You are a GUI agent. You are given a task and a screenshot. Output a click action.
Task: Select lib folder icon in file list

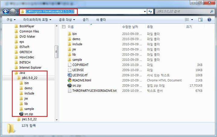coord(70,54)
